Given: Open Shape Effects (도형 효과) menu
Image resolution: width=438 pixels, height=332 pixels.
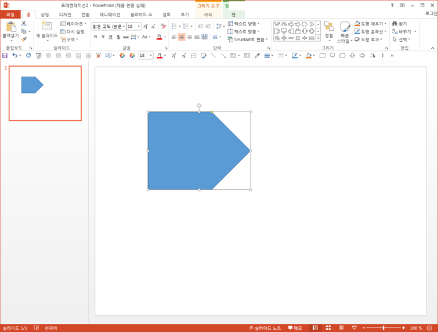Looking at the screenshot, I should 369,39.
